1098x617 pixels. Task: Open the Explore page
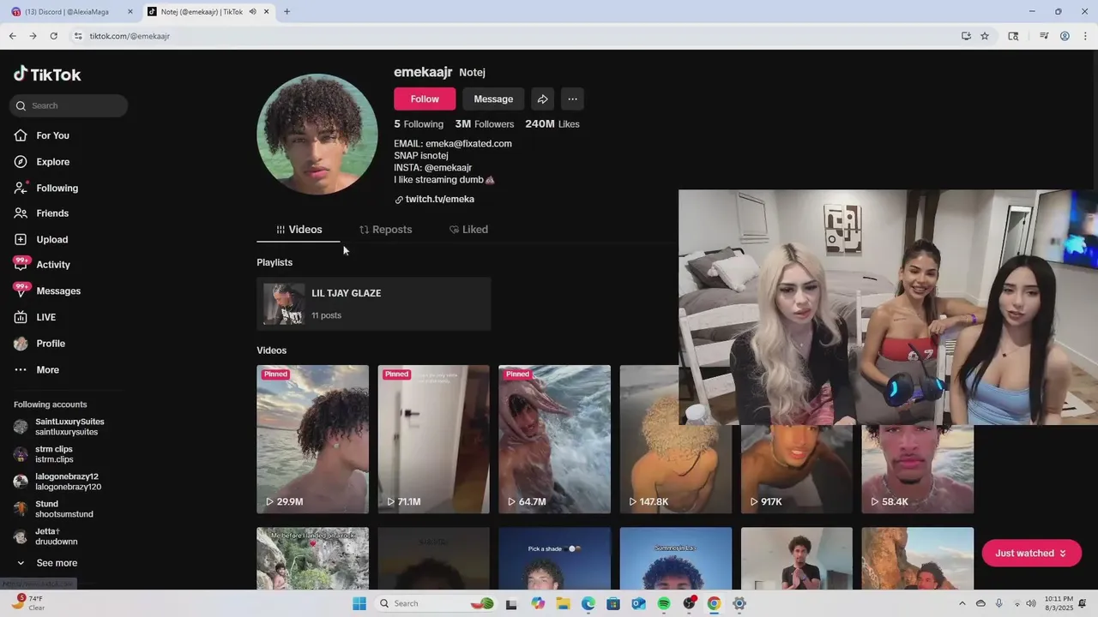click(52, 162)
